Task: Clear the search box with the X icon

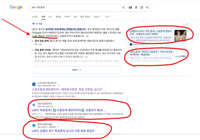Action: [x=123, y=7]
